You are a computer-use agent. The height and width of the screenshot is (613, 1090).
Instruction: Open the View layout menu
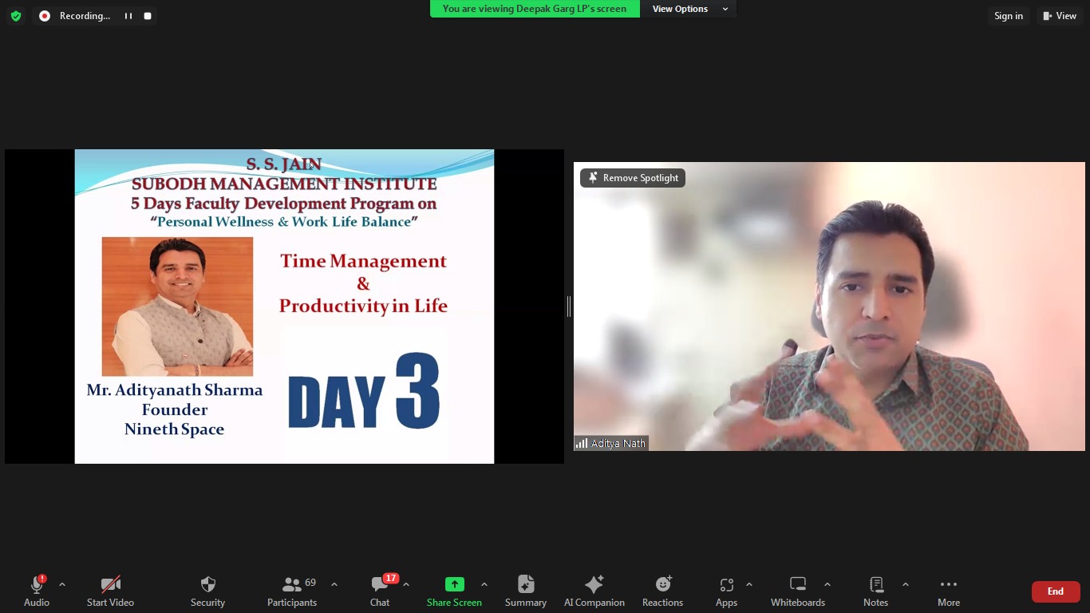click(x=1060, y=16)
